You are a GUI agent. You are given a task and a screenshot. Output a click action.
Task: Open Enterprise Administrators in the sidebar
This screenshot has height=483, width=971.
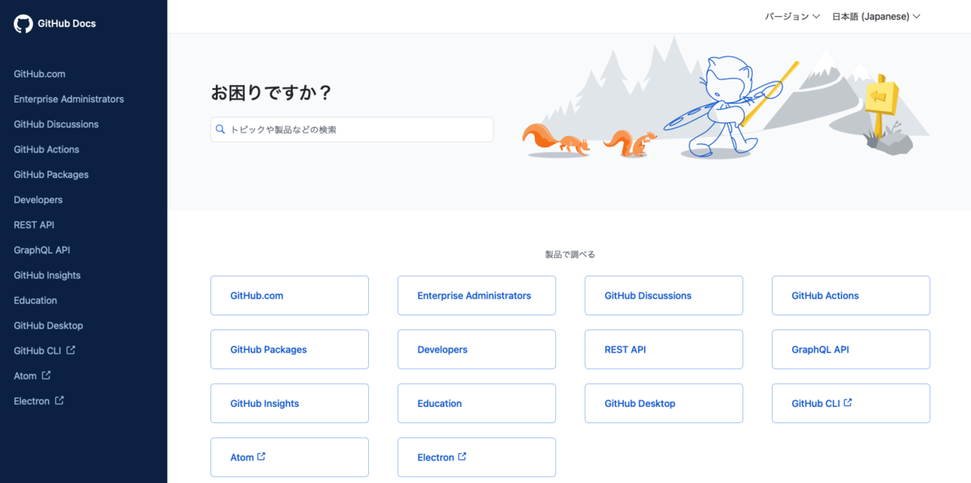(69, 99)
